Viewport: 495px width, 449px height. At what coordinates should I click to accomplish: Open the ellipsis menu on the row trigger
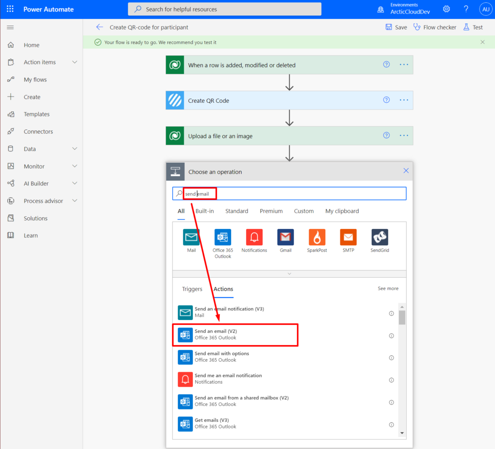(x=404, y=64)
